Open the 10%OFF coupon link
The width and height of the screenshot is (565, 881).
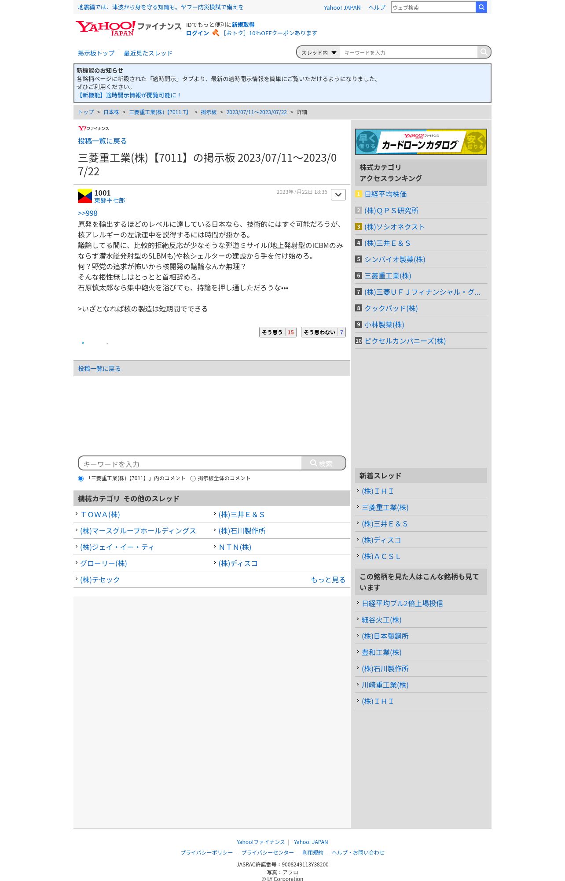pyautogui.click(x=269, y=33)
